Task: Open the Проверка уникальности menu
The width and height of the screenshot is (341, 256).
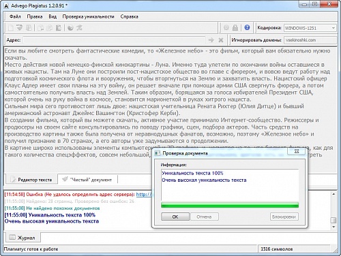Action: coord(88,16)
